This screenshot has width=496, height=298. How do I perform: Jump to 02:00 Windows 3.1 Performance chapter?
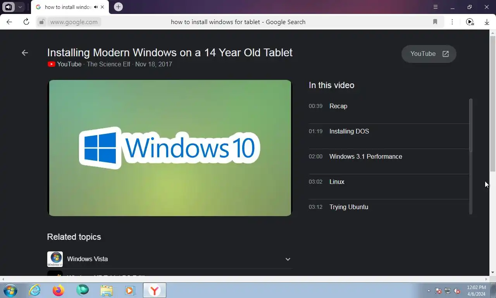[389, 156]
